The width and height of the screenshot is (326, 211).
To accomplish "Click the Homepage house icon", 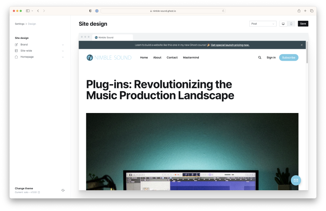I will 16,56.
